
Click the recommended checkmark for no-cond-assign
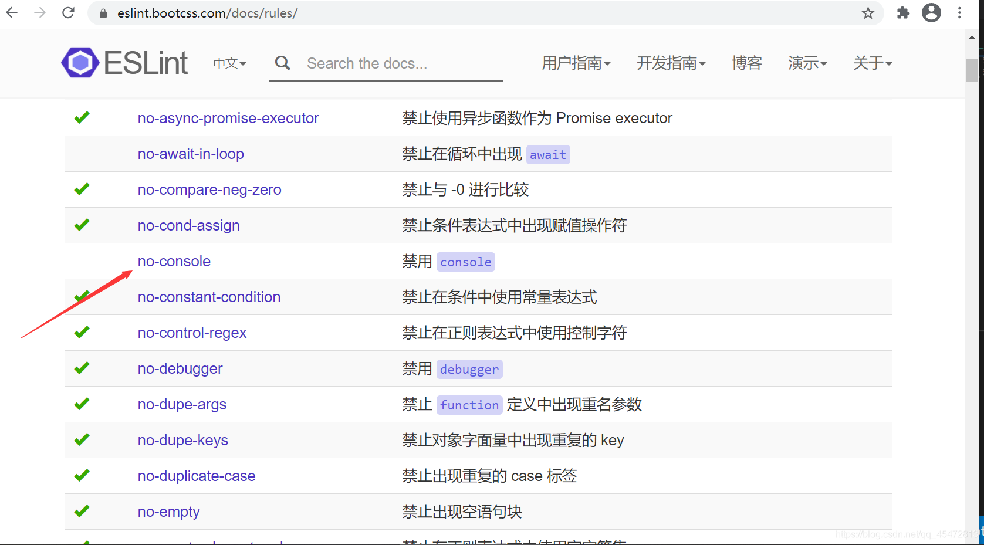(82, 225)
